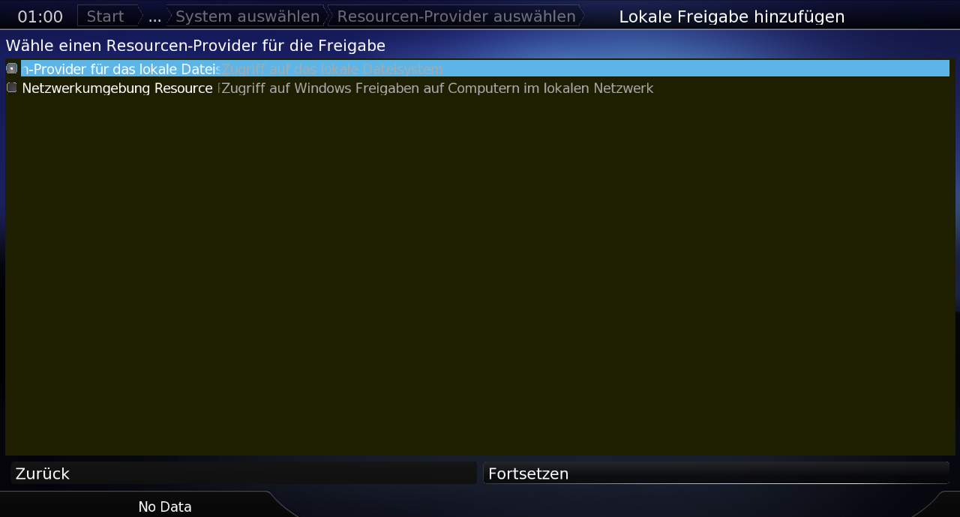Click the 01:00 clock display
Screen dimensions: 960x517
point(40,16)
